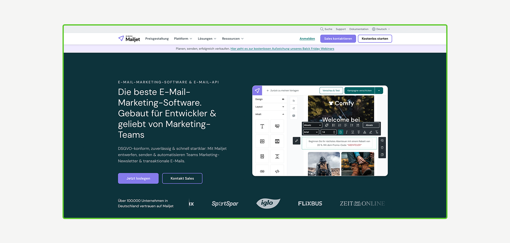Click the line height icon
Image resolution: width=510 pixels, height=243 pixels.
click(x=352, y=125)
